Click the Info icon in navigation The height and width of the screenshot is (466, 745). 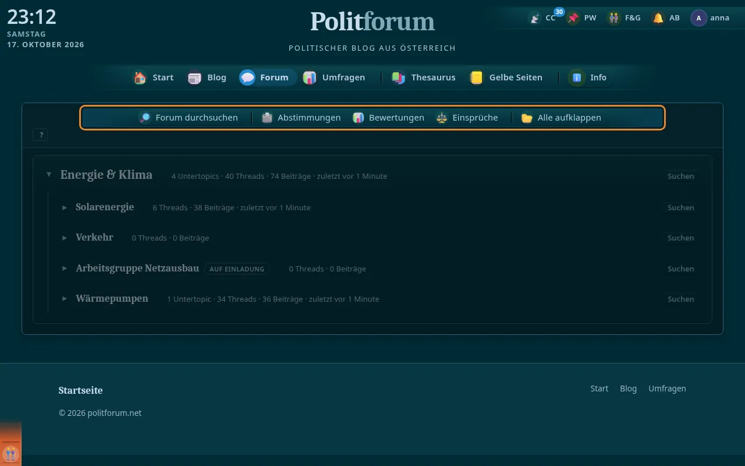(577, 77)
